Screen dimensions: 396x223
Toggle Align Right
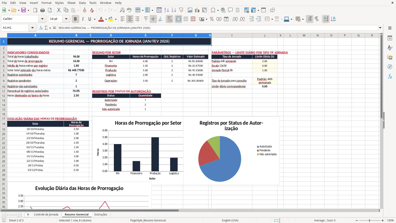[x=137, y=19]
